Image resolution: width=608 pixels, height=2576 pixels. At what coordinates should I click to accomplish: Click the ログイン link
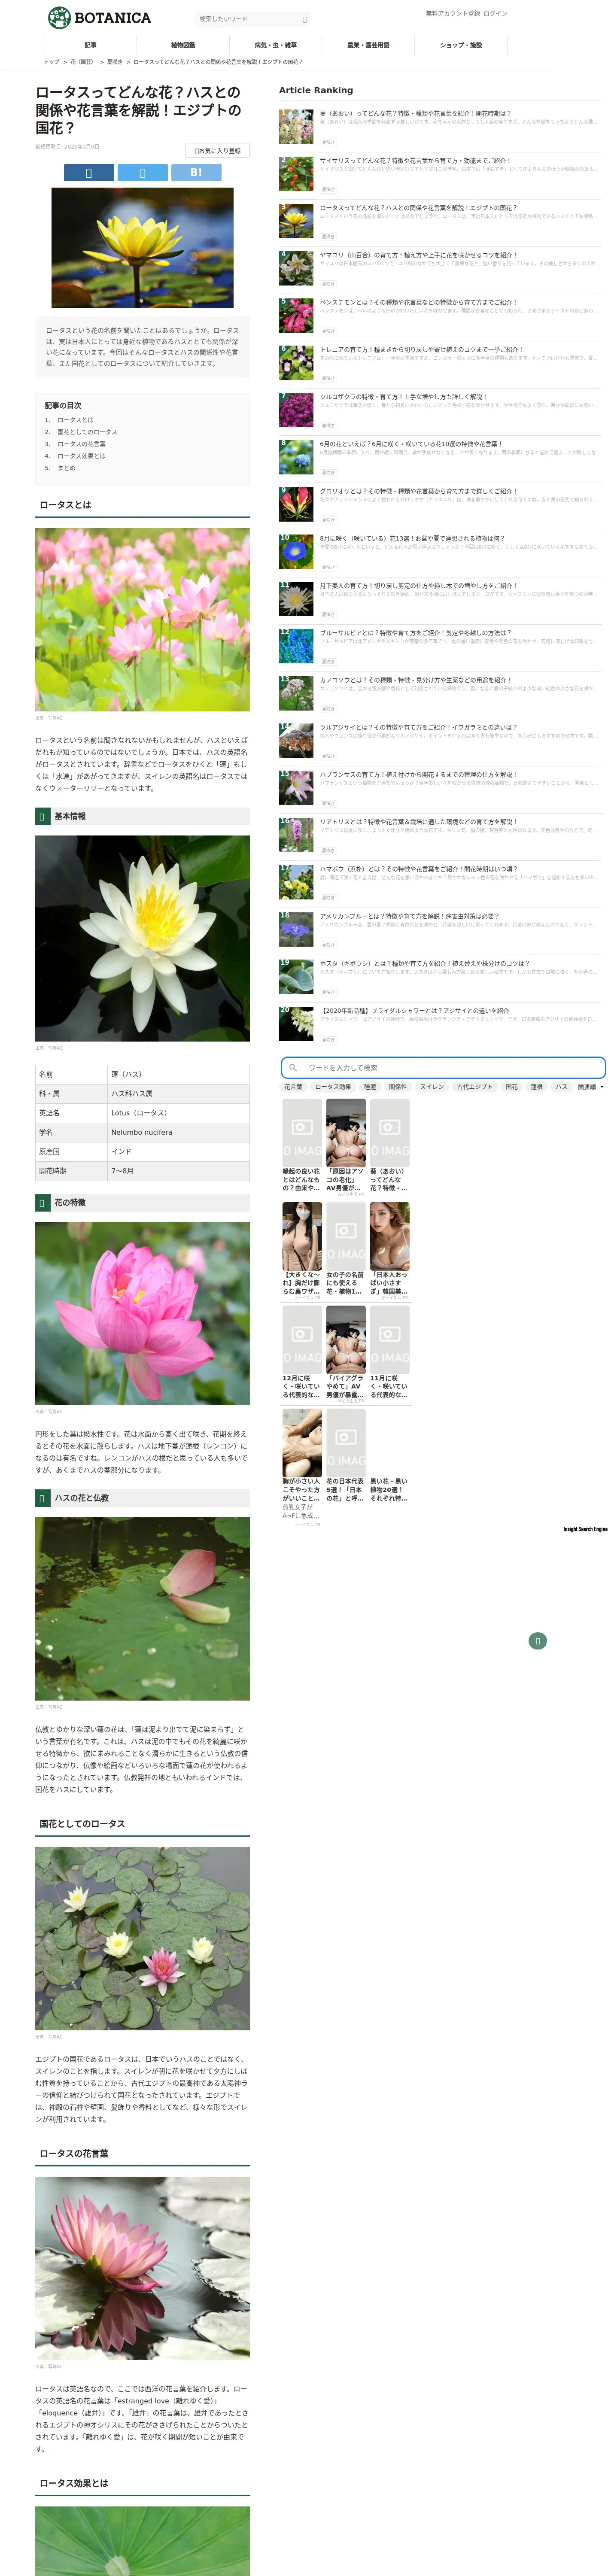point(496,14)
